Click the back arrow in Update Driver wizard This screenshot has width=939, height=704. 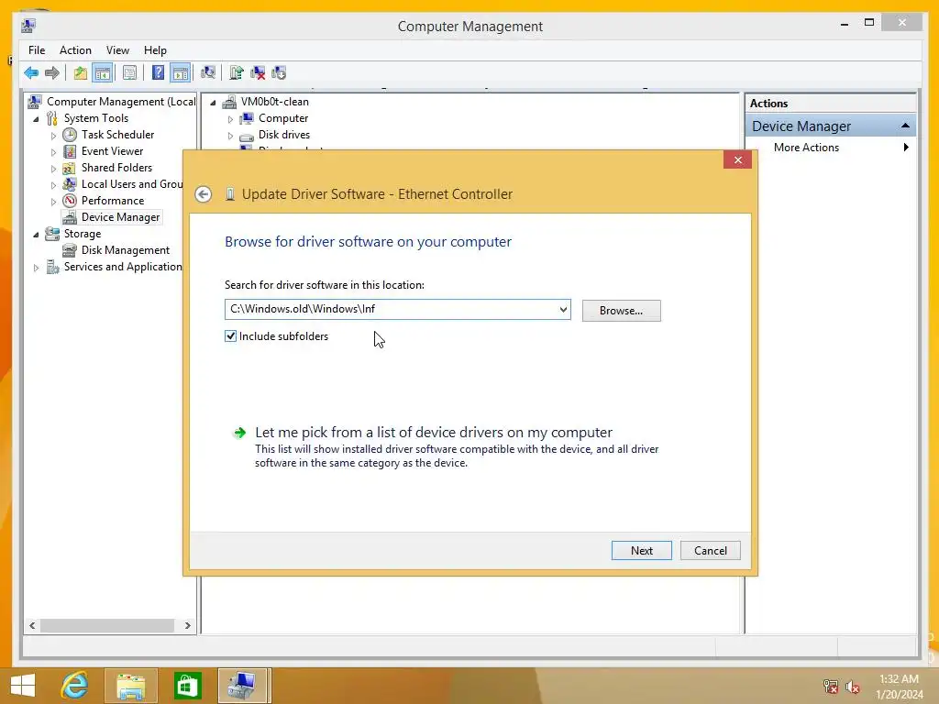pyautogui.click(x=203, y=194)
